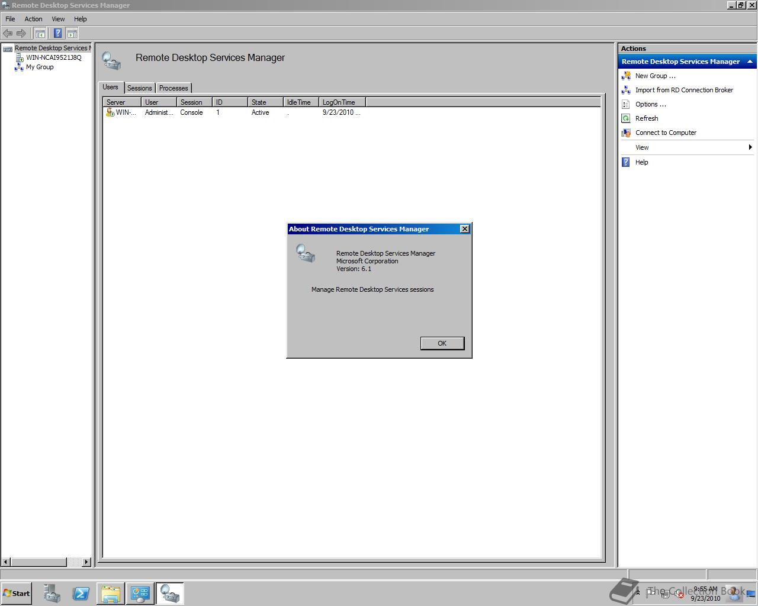Screen dimensions: 758x606
Task: Open Help from the toolbar question mark icon
Action: [x=57, y=33]
